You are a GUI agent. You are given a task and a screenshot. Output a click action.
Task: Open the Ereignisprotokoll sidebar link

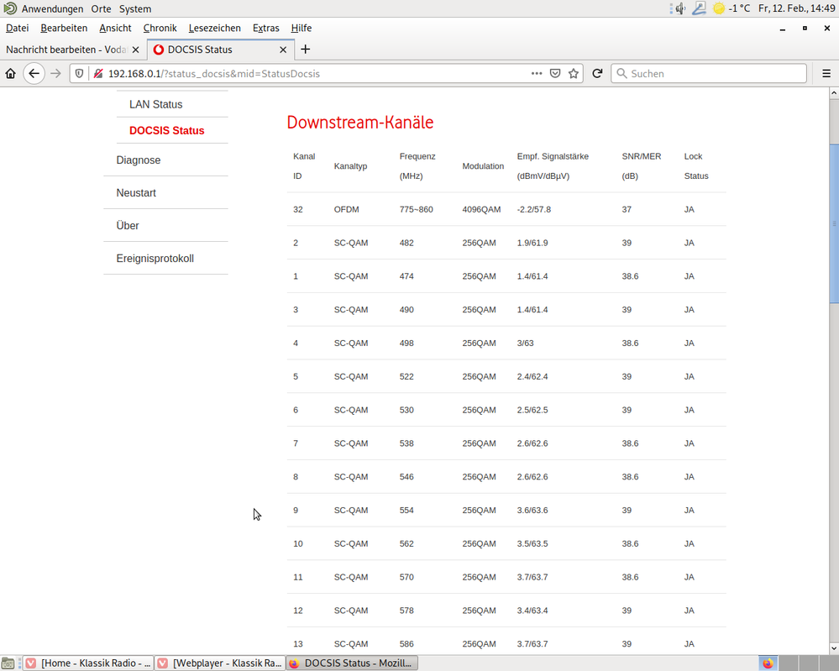[x=155, y=259]
